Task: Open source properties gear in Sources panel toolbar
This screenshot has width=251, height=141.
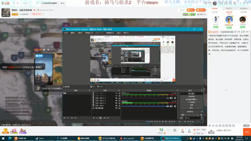Action: 100,118
